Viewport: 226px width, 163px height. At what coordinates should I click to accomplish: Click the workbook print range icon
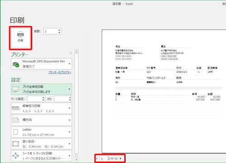coord(15,89)
